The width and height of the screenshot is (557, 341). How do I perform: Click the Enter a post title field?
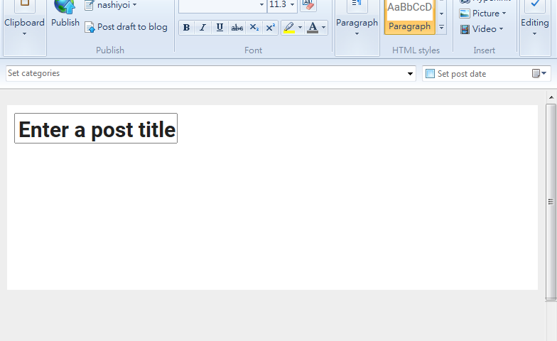[x=96, y=129]
